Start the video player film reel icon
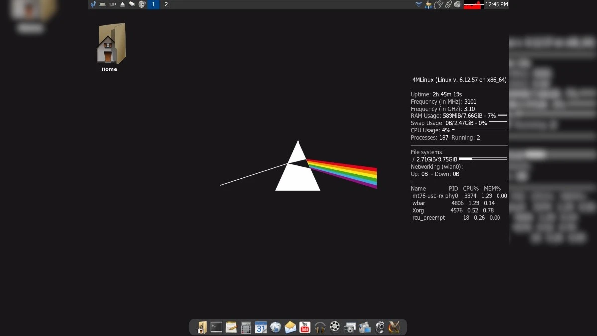The height and width of the screenshot is (336, 597). tap(335, 327)
